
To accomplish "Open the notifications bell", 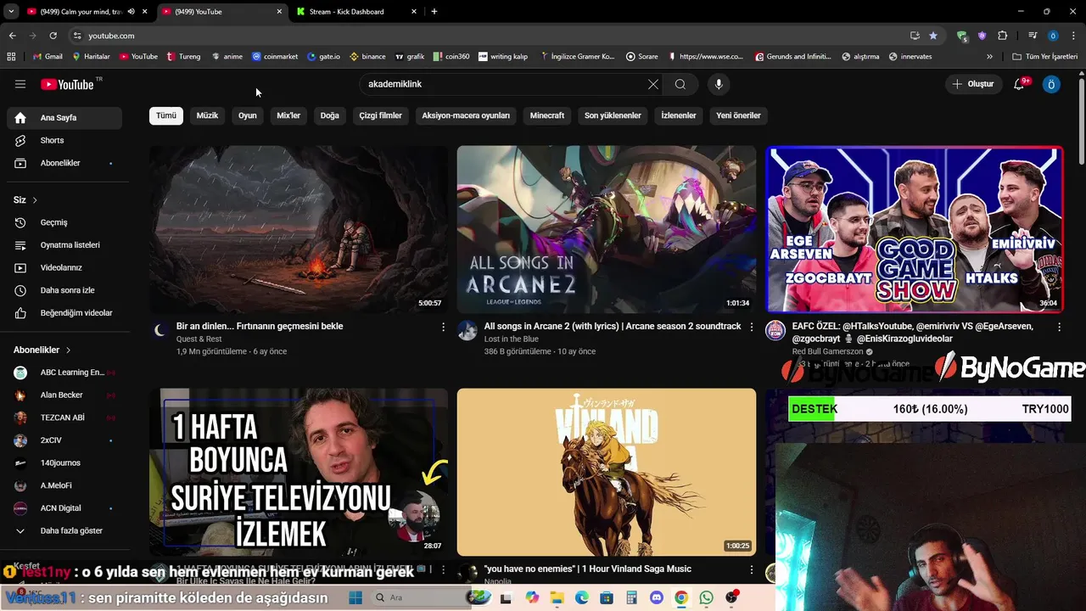I will pos(1021,84).
